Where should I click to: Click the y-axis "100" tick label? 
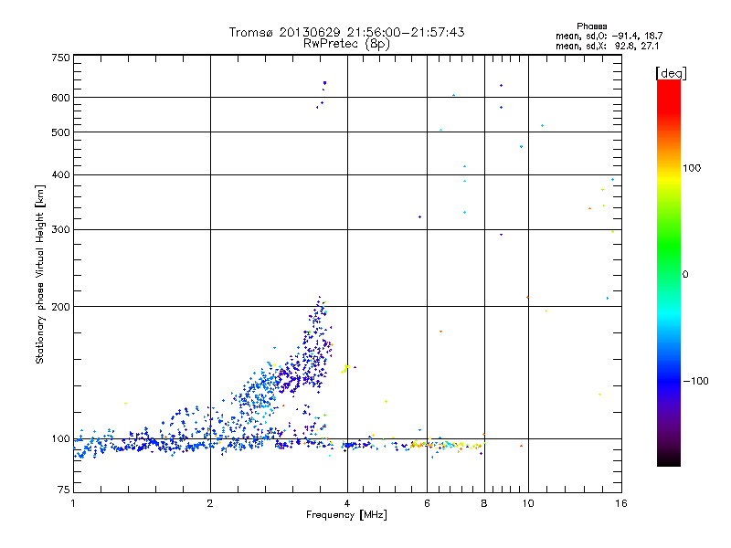point(61,438)
